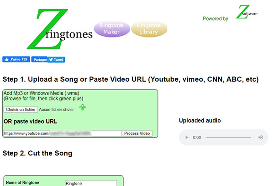Click the green plus upload icon
The height and width of the screenshot is (186, 274).
pyautogui.click(x=83, y=107)
